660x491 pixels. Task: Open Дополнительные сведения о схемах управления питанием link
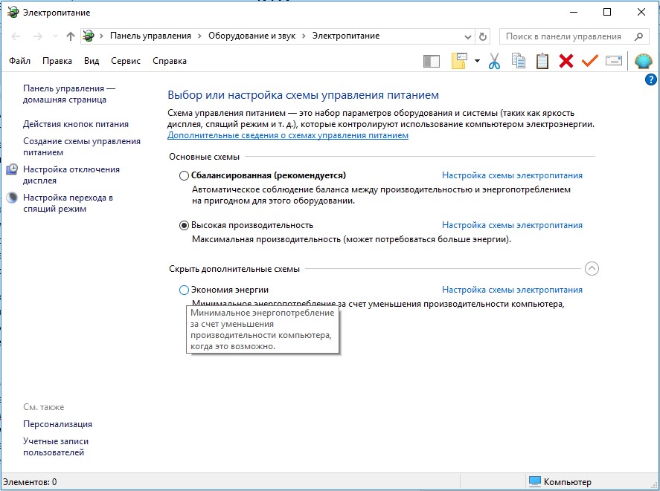pyautogui.click(x=288, y=135)
